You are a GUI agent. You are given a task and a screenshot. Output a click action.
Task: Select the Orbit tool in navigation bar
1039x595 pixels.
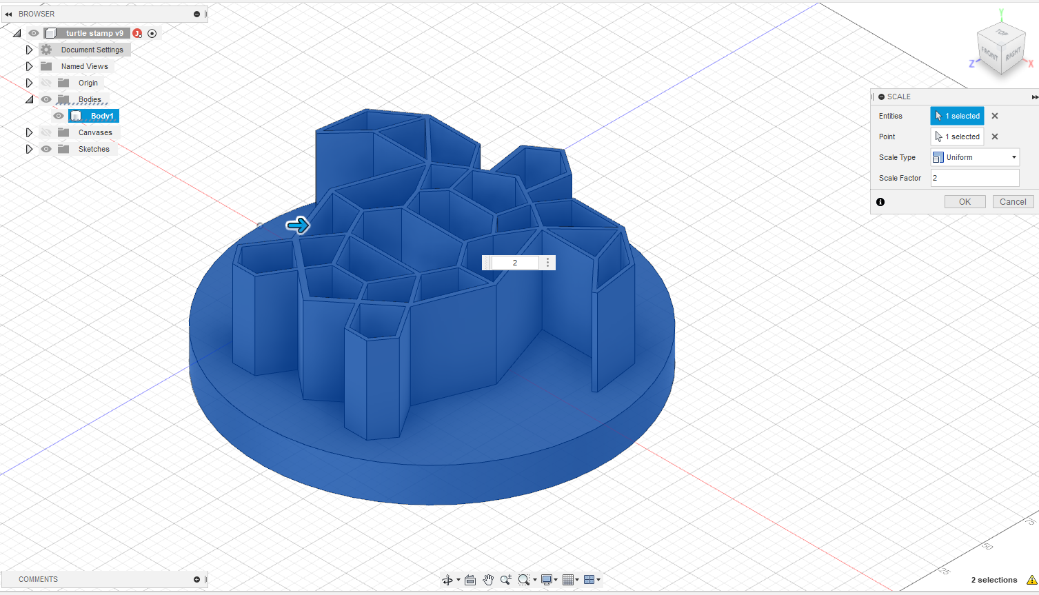tap(447, 580)
